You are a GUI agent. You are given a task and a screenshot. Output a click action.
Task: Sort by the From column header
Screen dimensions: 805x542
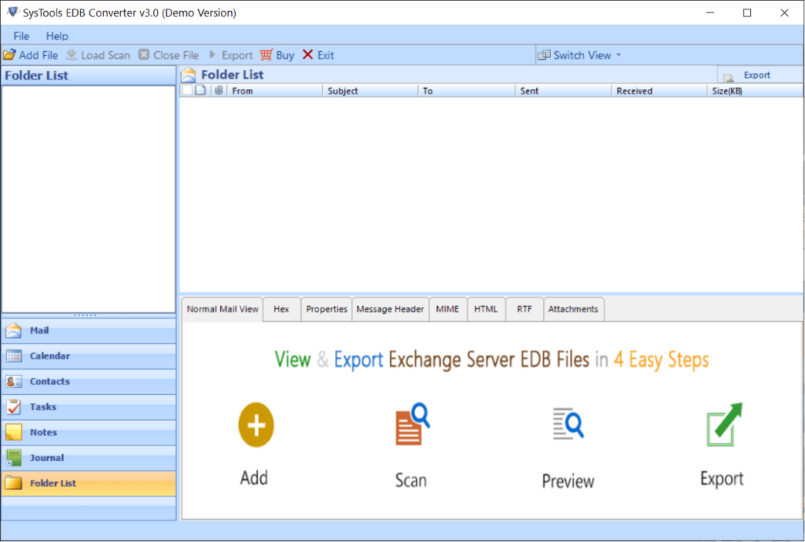pos(274,91)
